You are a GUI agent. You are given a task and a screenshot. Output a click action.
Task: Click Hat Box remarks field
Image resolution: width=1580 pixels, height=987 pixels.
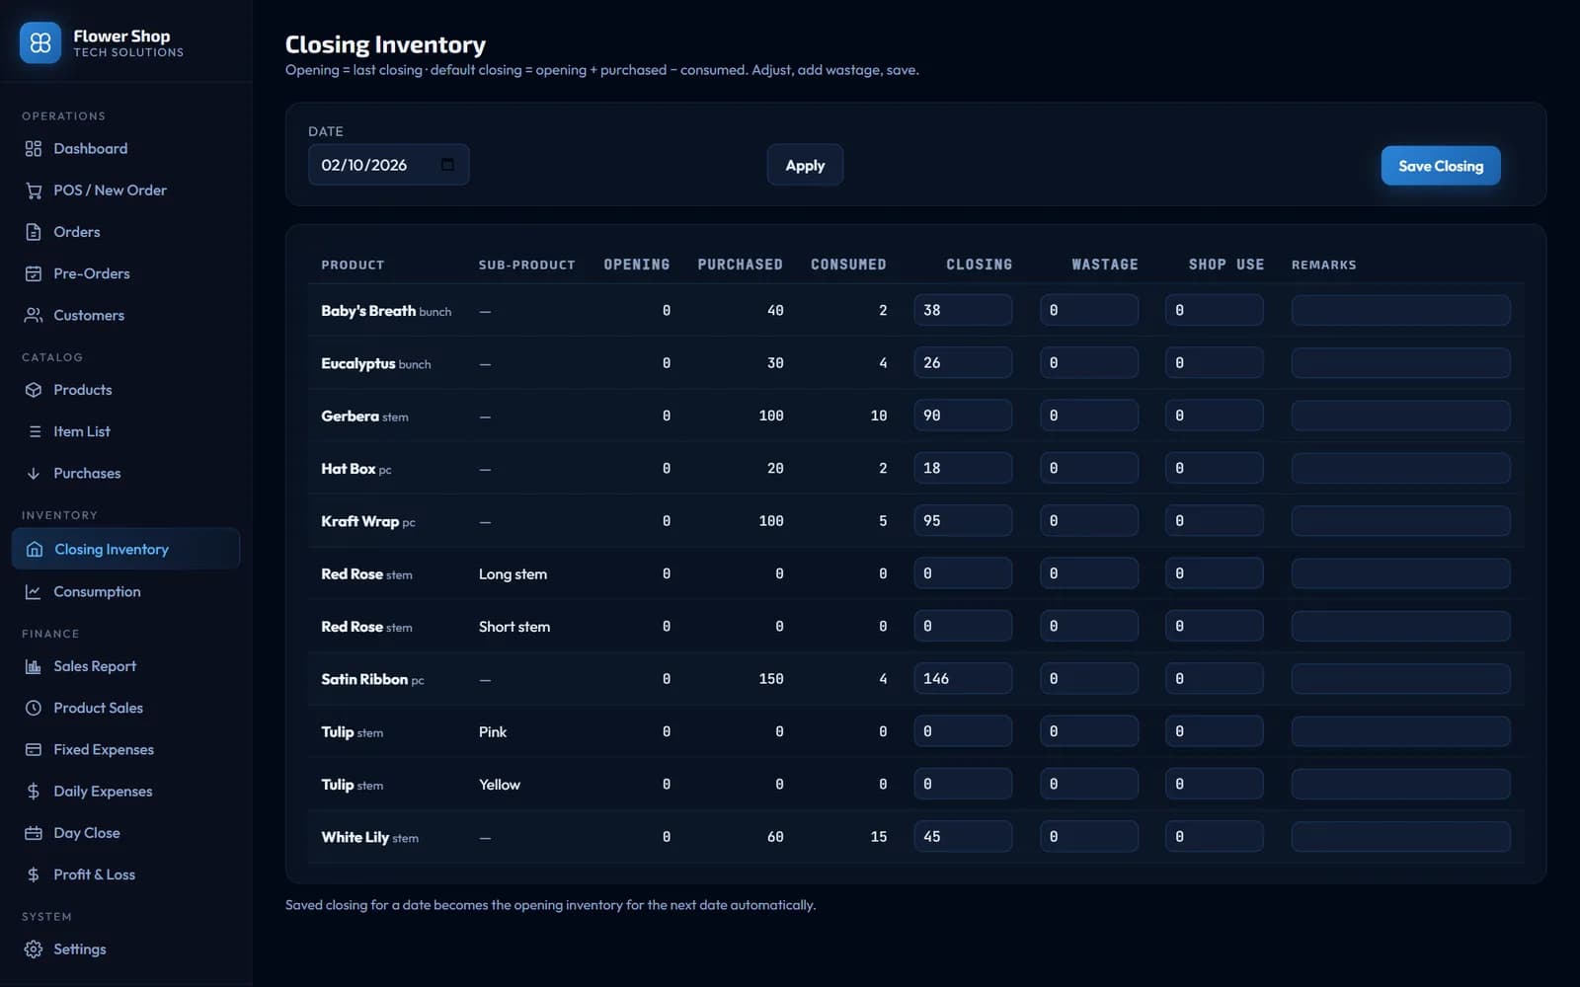click(1400, 468)
